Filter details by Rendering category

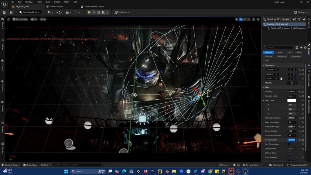click(x=282, y=56)
